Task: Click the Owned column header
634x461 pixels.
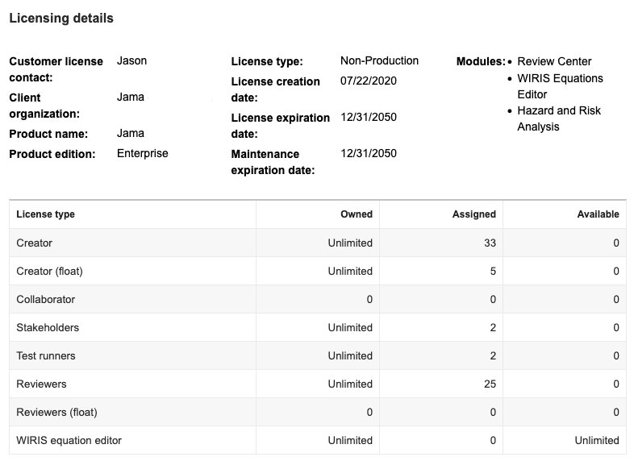Action: pyautogui.click(x=357, y=214)
